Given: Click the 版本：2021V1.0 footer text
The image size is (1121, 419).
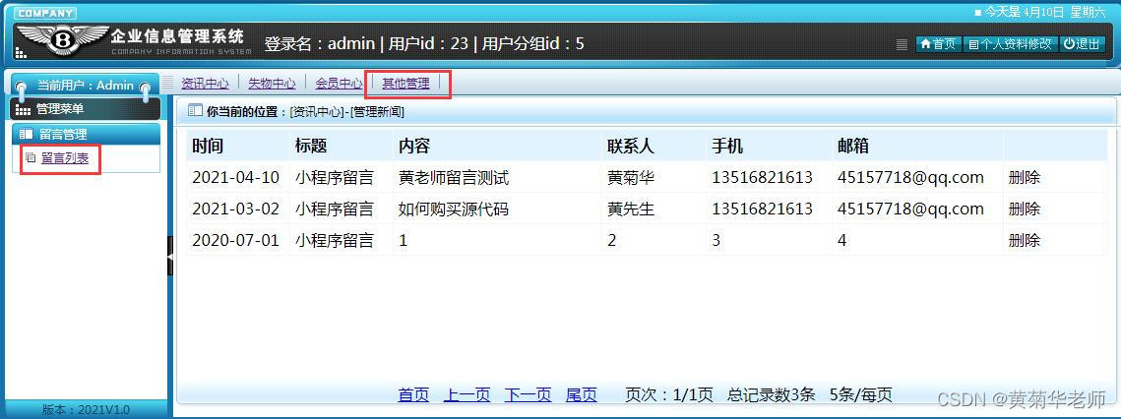Looking at the screenshot, I should (86, 410).
